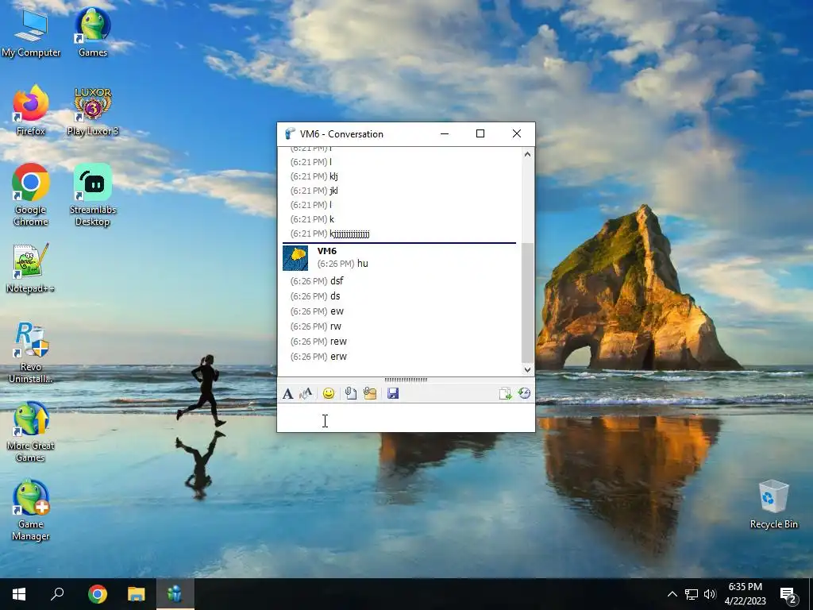The width and height of the screenshot is (813, 610).
Task: Open the smiley emoticon picker
Action: [x=328, y=394]
